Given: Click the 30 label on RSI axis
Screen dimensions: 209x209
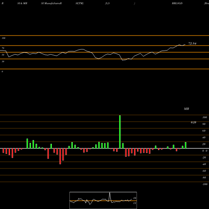Looking at the screenshot, I should 3,61.
